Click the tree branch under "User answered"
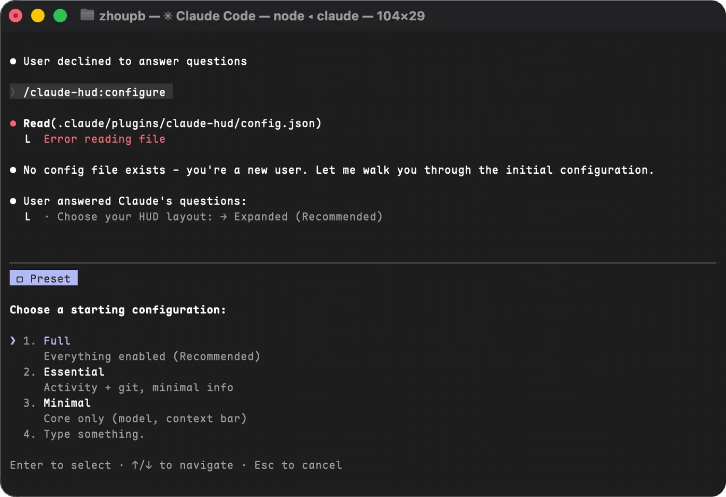This screenshot has width=726, height=497. click(28, 217)
